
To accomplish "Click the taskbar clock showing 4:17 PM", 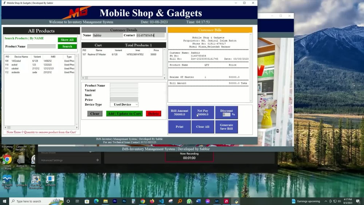I will [x=348, y=201].
